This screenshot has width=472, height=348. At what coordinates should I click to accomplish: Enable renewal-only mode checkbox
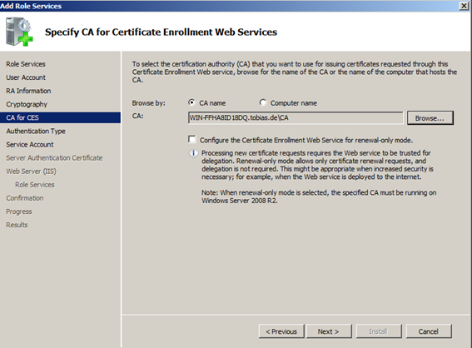(191, 139)
